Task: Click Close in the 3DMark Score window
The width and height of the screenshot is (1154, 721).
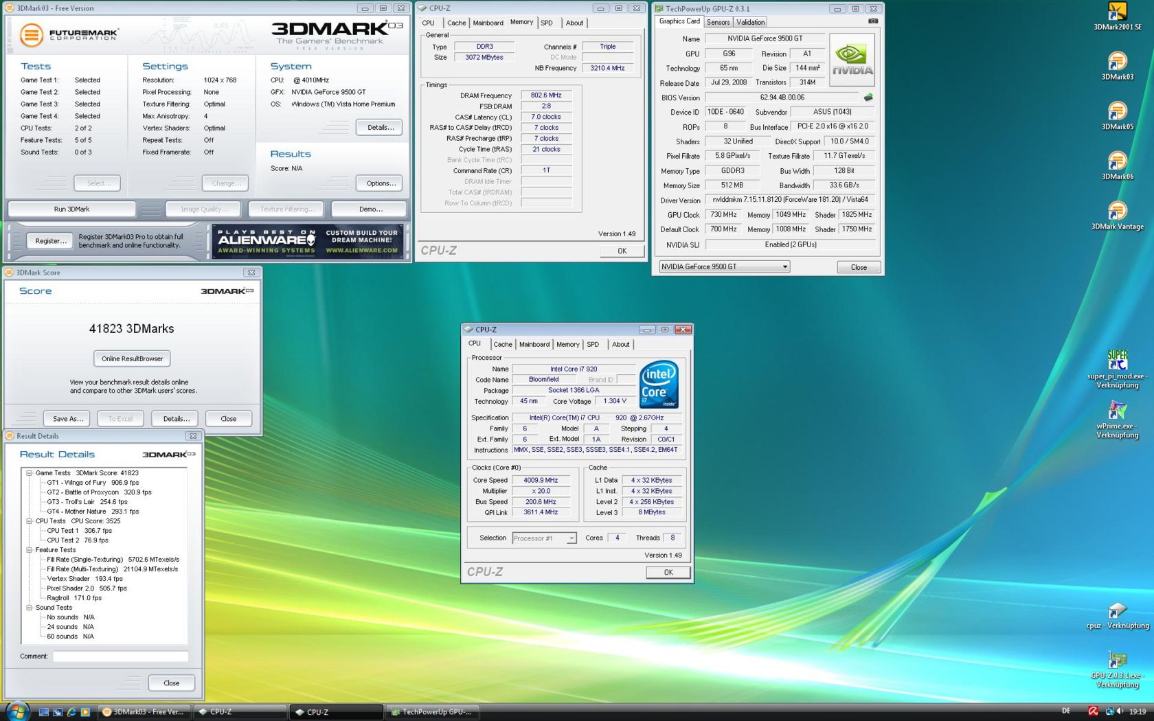Action: (229, 418)
